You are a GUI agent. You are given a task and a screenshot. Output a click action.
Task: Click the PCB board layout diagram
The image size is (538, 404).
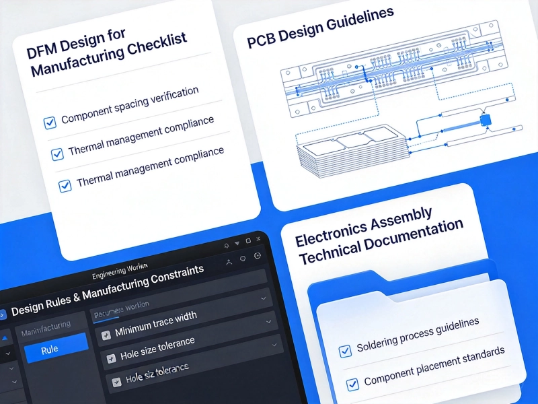[394, 69]
